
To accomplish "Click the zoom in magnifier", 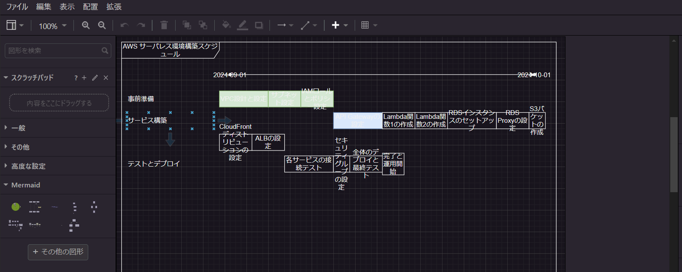I will [x=86, y=25].
